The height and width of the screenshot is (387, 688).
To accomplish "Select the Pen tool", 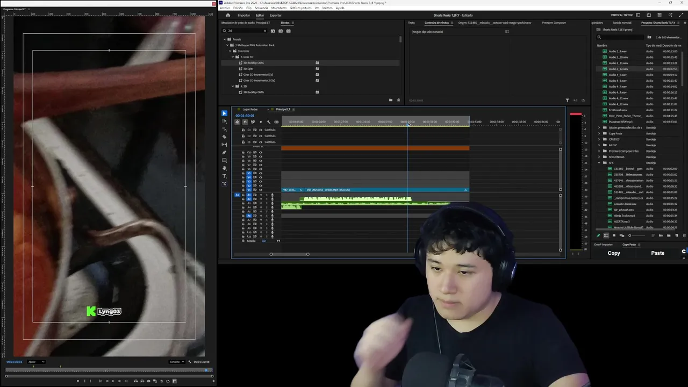I will 224,153.
